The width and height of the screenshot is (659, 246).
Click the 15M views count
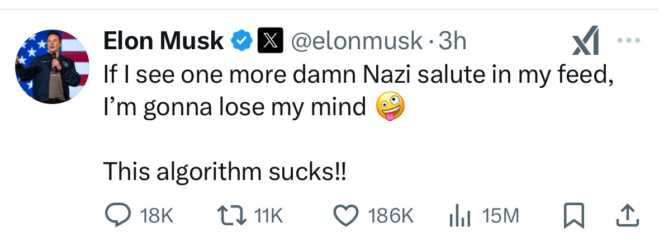click(x=500, y=216)
